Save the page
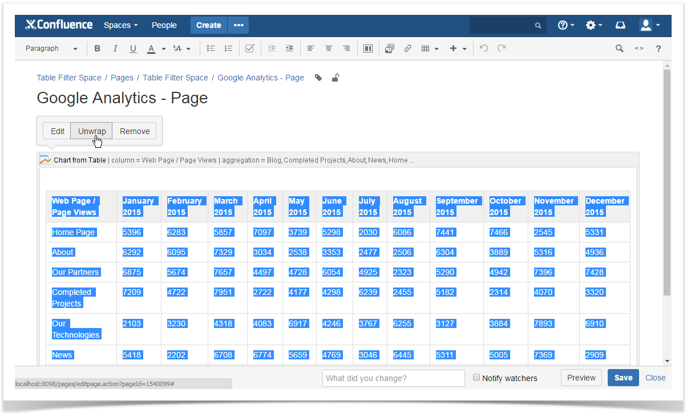 (x=623, y=378)
